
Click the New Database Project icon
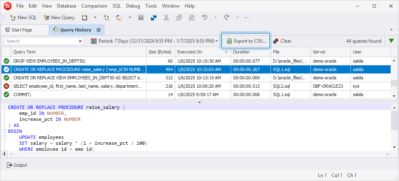(84, 18)
